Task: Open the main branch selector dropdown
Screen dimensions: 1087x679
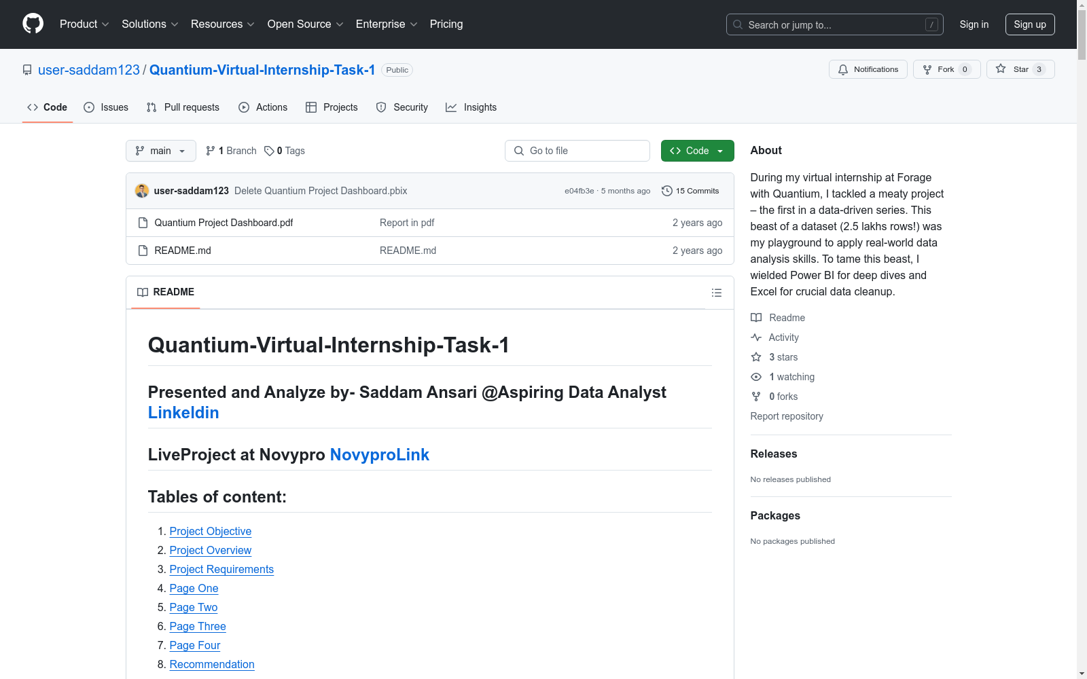Action: pos(161,151)
